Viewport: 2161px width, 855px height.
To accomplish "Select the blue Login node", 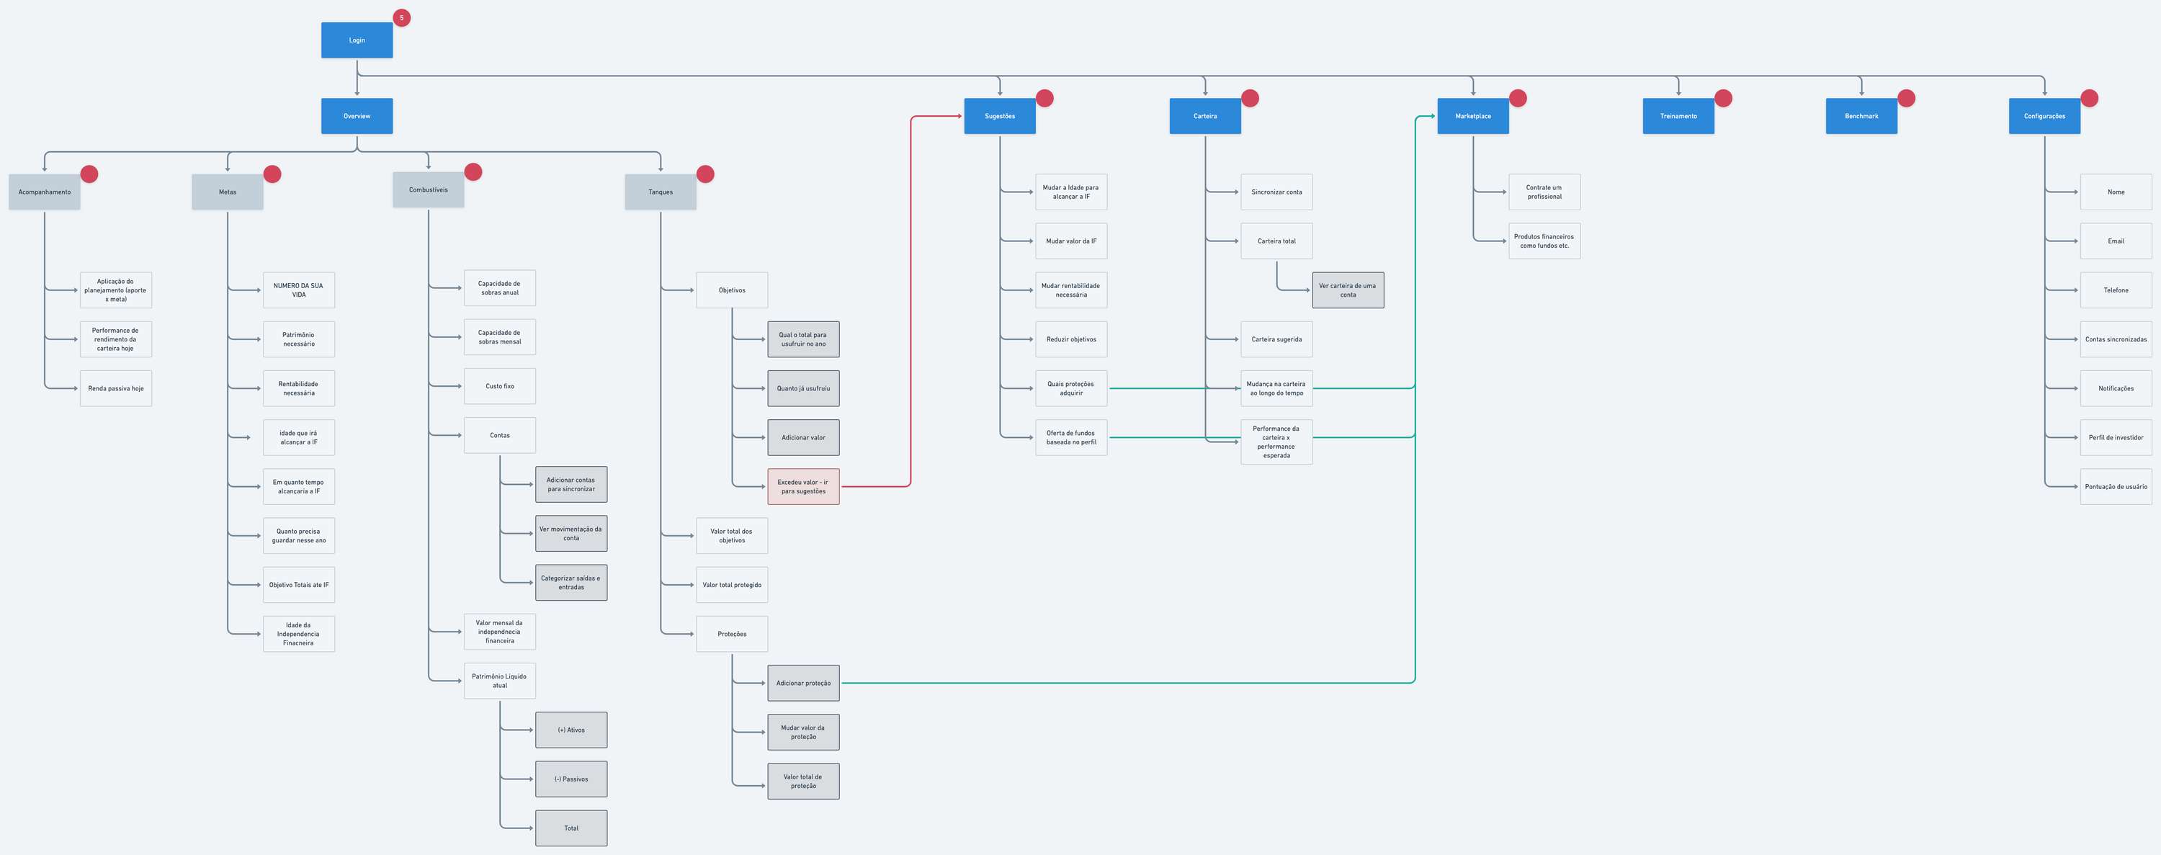I will click(x=357, y=40).
